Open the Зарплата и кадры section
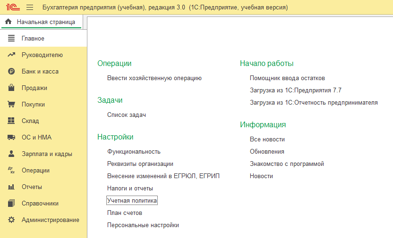Screen dimensions: 393x238 43,154
